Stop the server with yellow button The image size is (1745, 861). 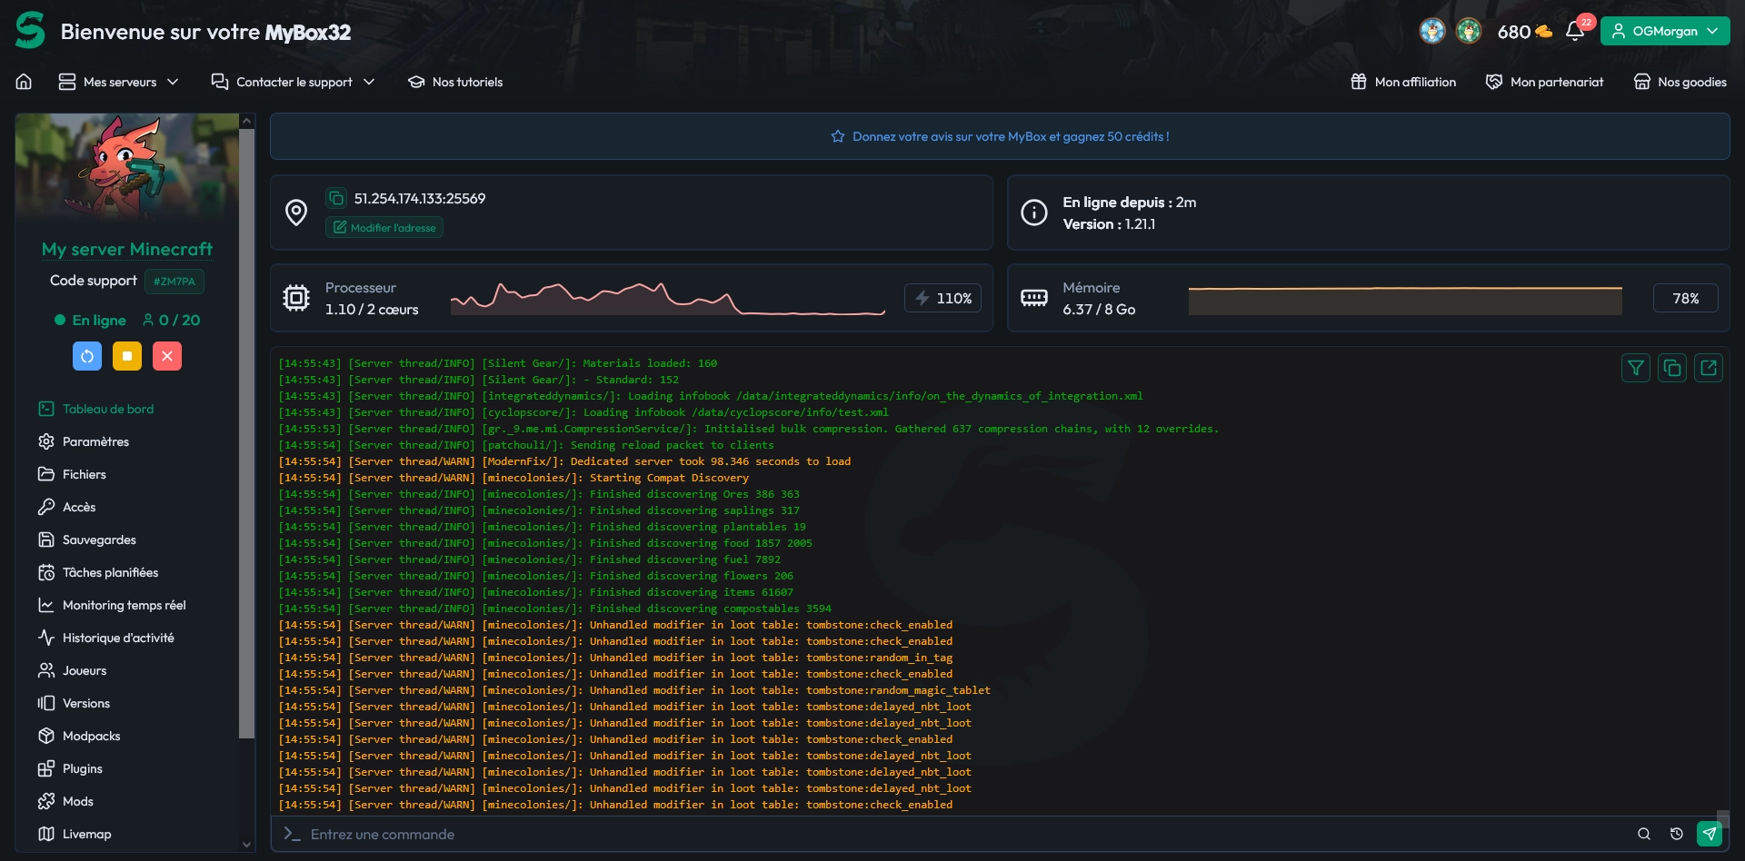[127, 356]
